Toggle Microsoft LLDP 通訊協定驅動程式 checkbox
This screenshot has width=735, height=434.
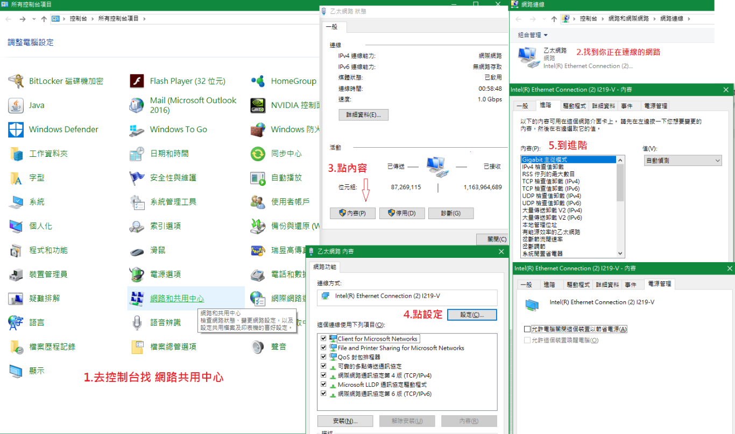click(323, 385)
